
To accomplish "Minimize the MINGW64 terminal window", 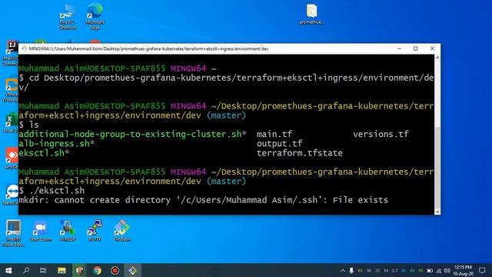I will coord(399,48).
